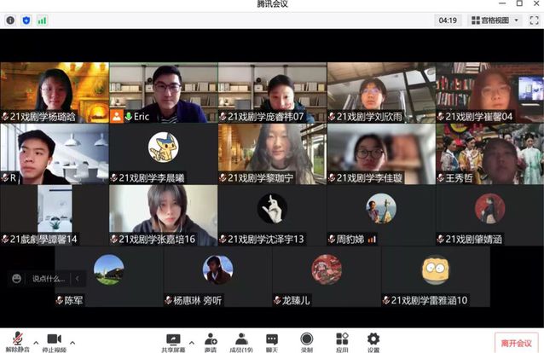Open the 应用 apps icon
Screen dimensions: 544x353
(342, 340)
